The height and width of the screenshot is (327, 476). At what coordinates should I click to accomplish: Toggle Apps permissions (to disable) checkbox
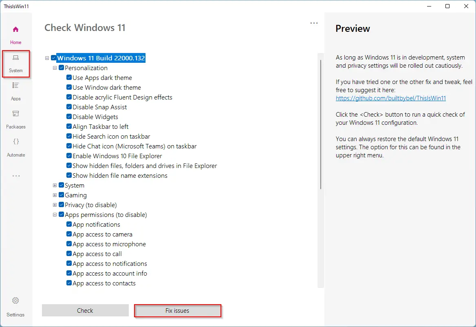[61, 214]
